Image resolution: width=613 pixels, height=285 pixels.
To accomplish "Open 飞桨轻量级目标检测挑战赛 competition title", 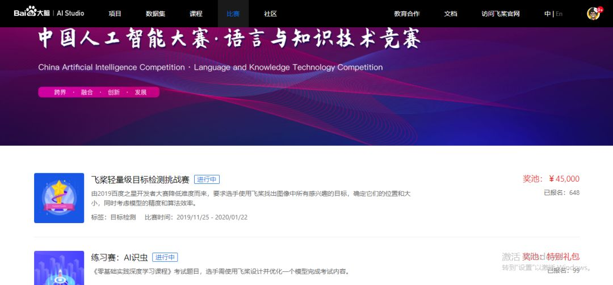I will tap(140, 179).
